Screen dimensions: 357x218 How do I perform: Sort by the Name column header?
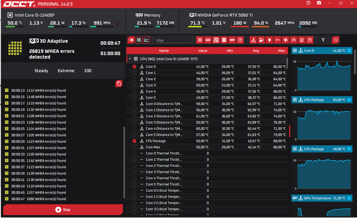tap(164, 51)
